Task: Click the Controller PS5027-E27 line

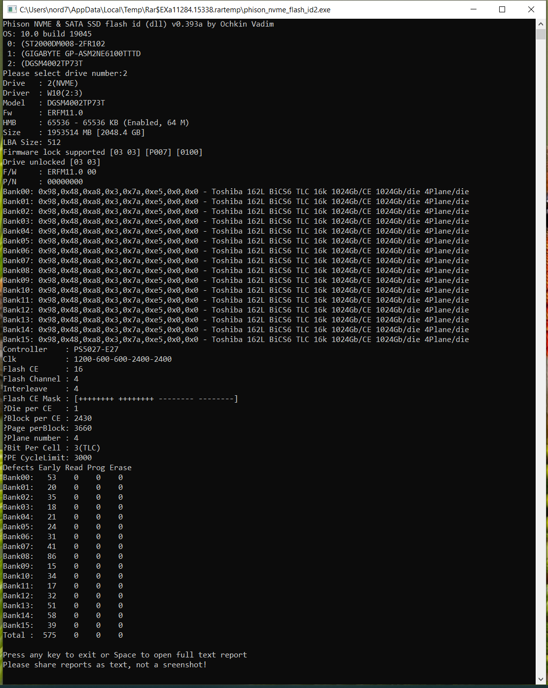Action: (x=61, y=349)
